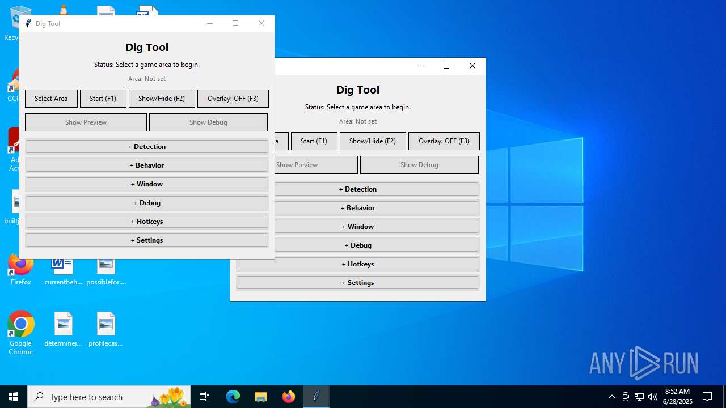Click Show Debug in the back Dig Tool window
This screenshot has height=408, width=726.
[x=419, y=165]
